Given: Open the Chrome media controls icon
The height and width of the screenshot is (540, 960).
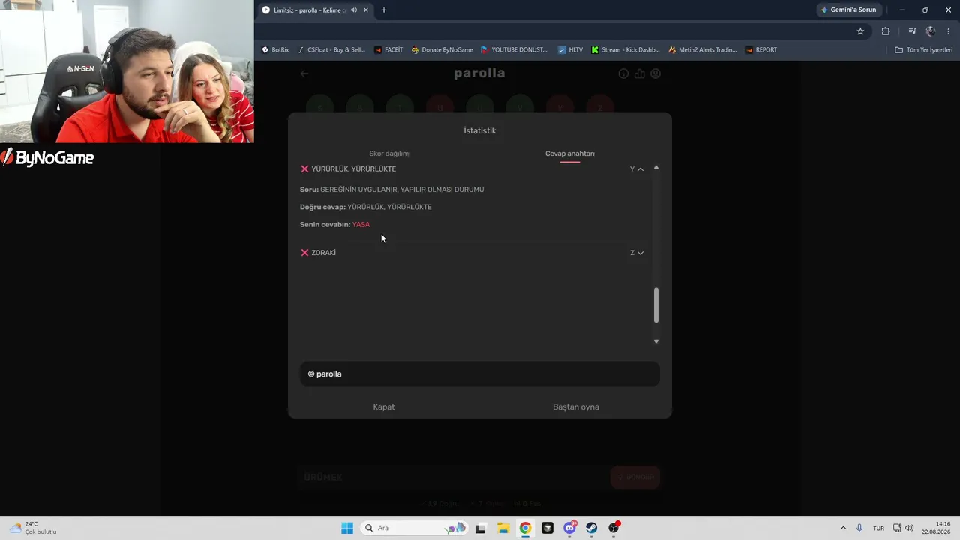Looking at the screenshot, I should [912, 31].
